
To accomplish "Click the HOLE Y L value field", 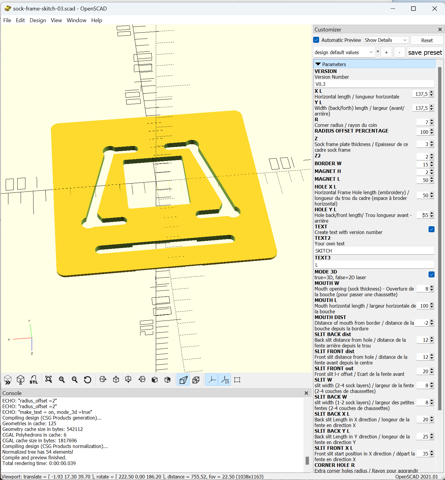I will 423,215.
